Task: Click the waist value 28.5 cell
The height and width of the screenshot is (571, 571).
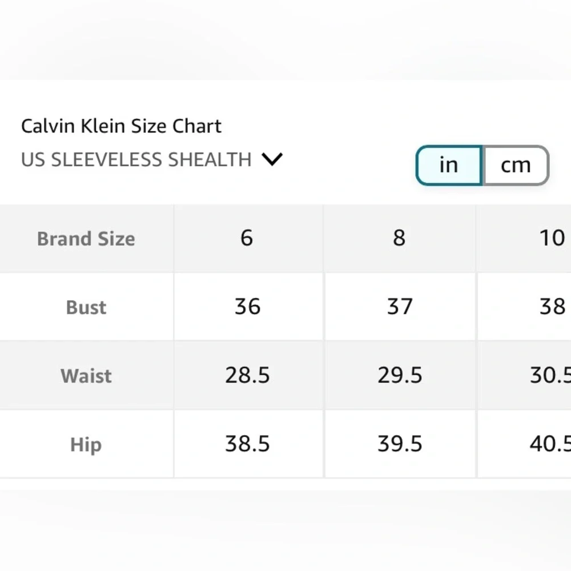Action: (x=247, y=375)
